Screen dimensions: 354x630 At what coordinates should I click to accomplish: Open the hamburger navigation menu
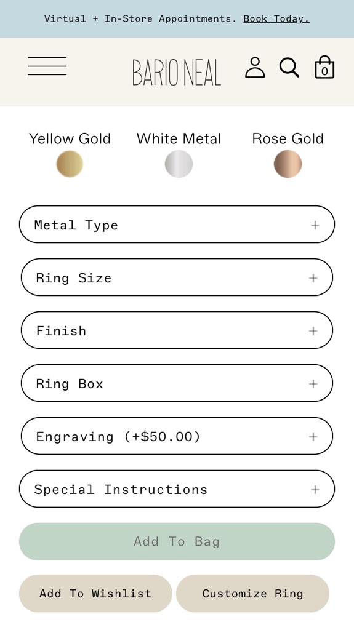point(47,66)
